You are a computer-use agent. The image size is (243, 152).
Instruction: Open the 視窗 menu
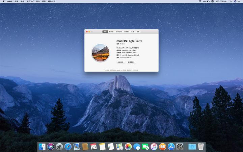[x=44, y=1]
